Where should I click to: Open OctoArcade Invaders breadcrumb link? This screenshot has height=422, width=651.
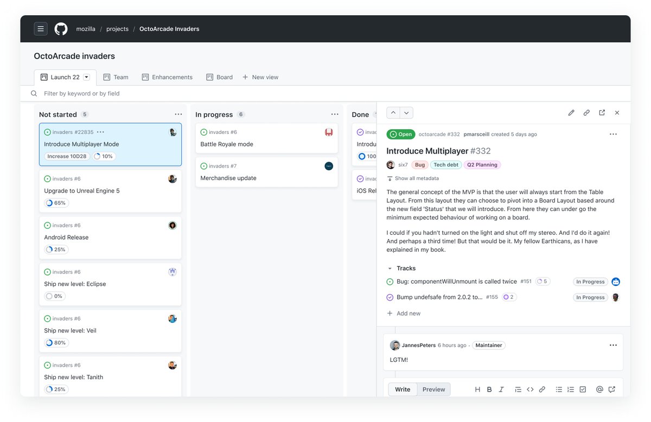pyautogui.click(x=169, y=29)
